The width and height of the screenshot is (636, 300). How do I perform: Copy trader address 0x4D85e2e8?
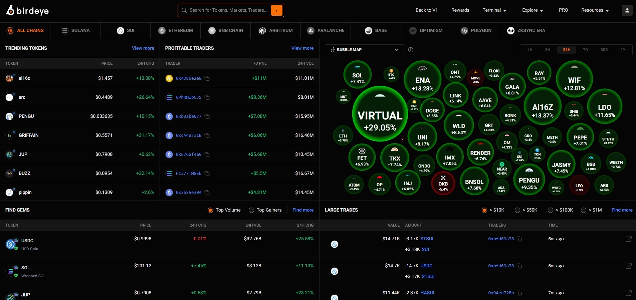207,78
